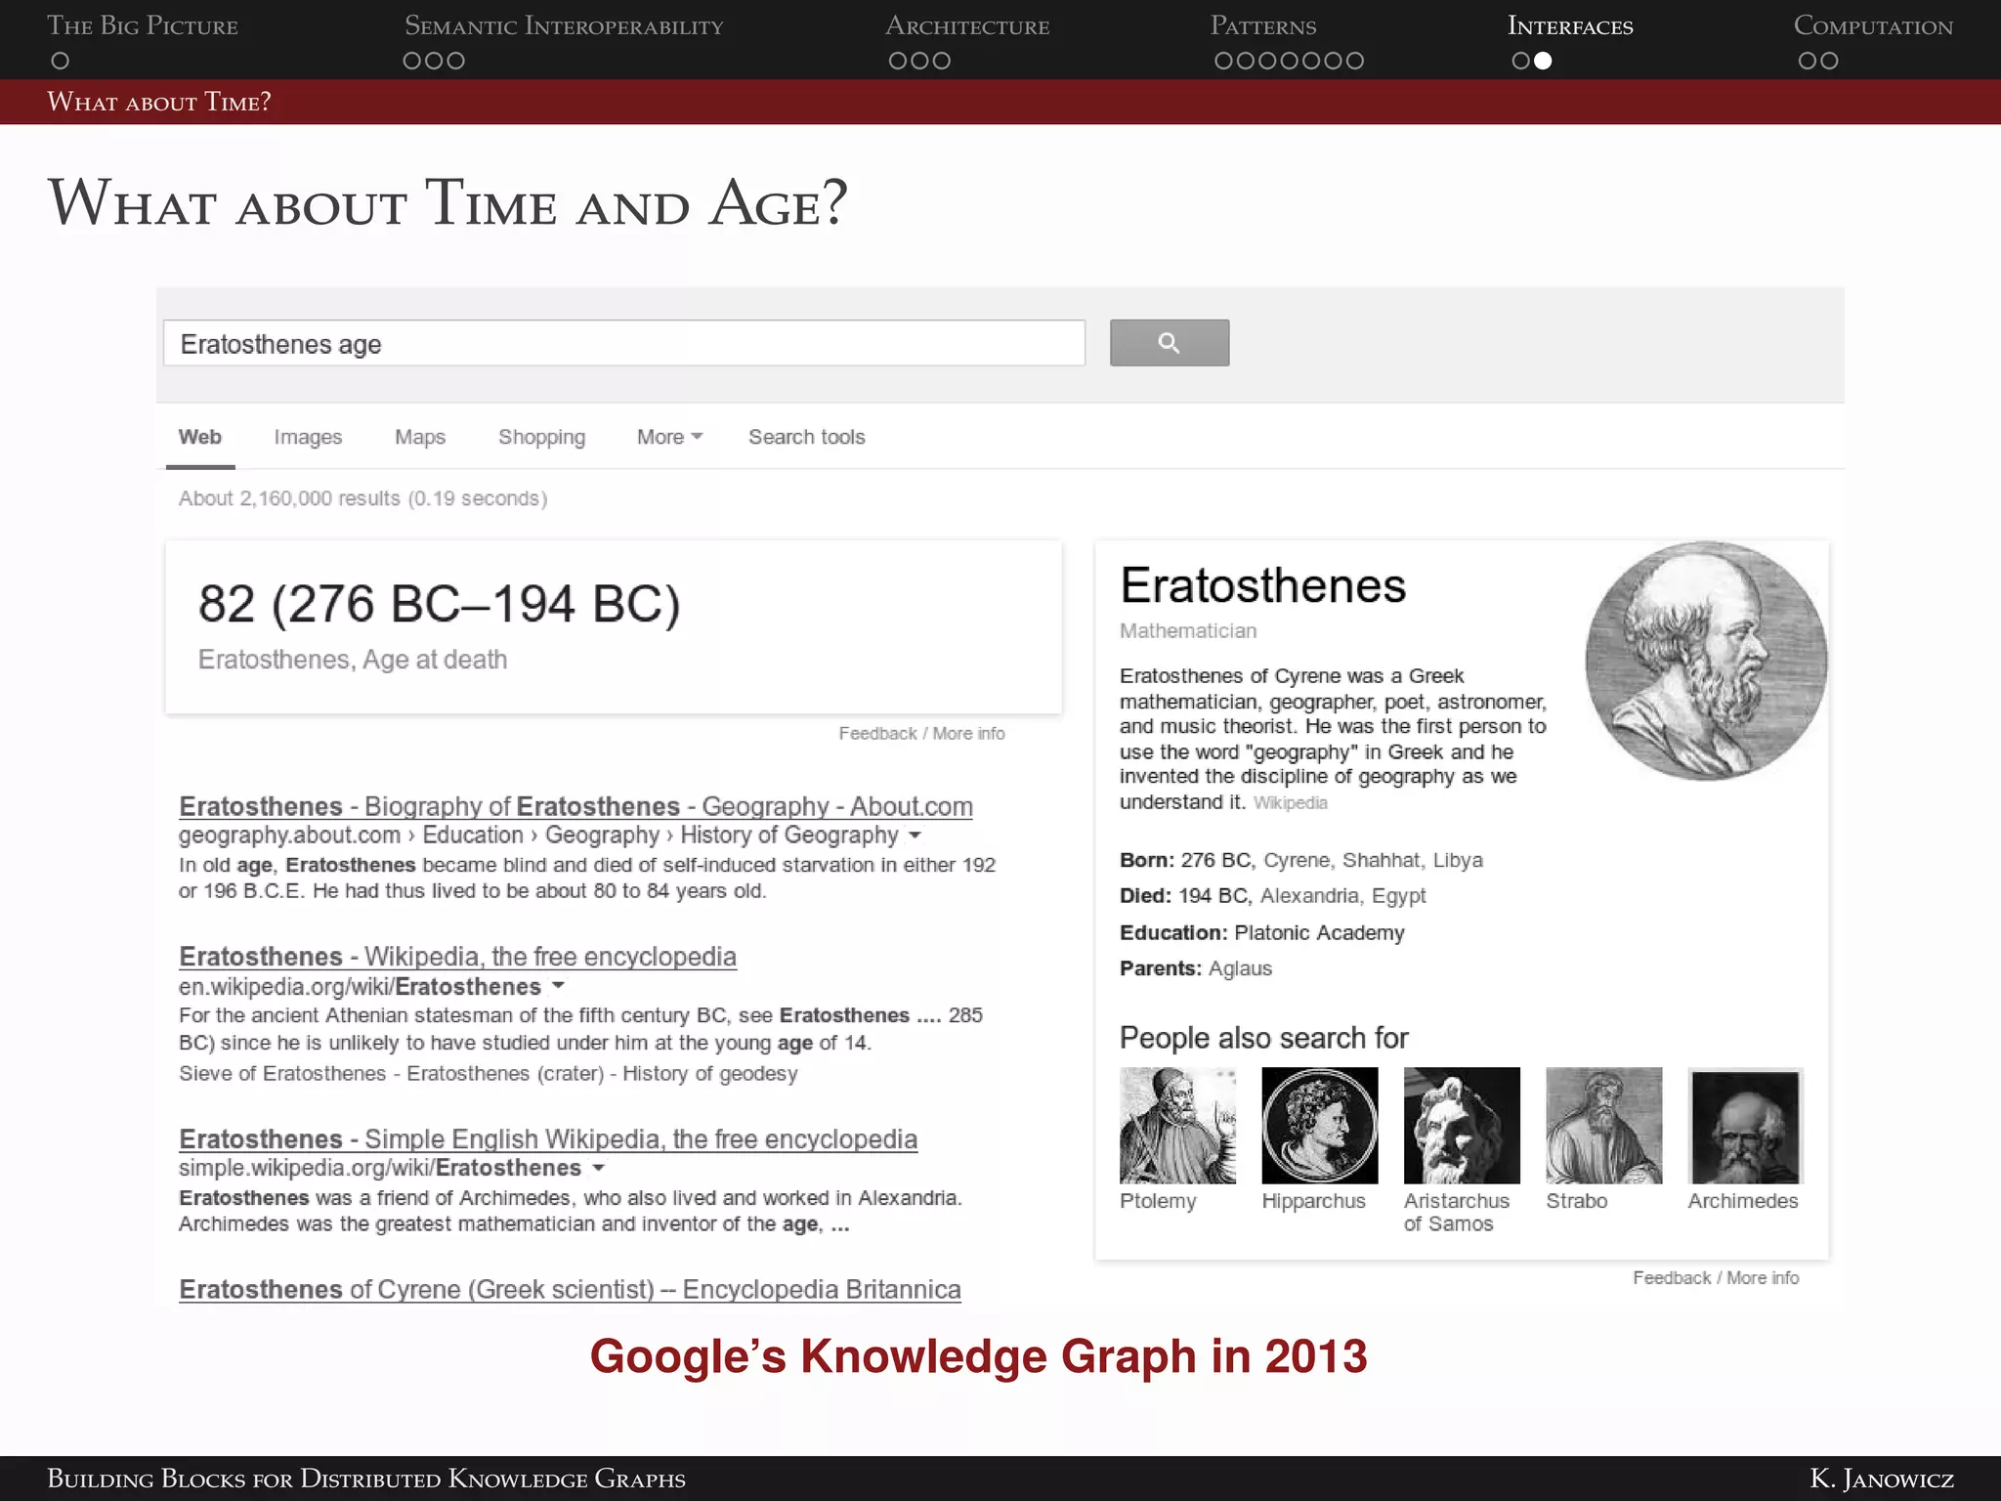Select the Archimedes thumbnail

(1745, 1127)
